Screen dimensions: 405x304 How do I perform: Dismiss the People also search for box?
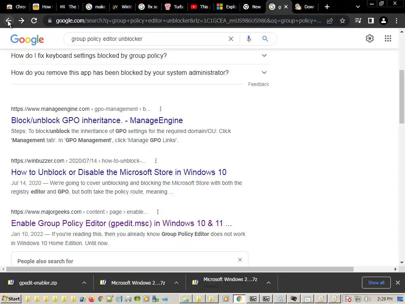click(x=240, y=260)
